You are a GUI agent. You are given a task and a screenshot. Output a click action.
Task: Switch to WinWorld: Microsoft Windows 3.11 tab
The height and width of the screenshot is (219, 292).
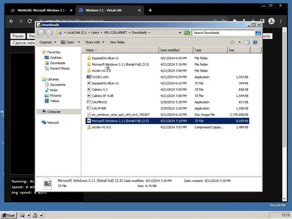pos(41,11)
